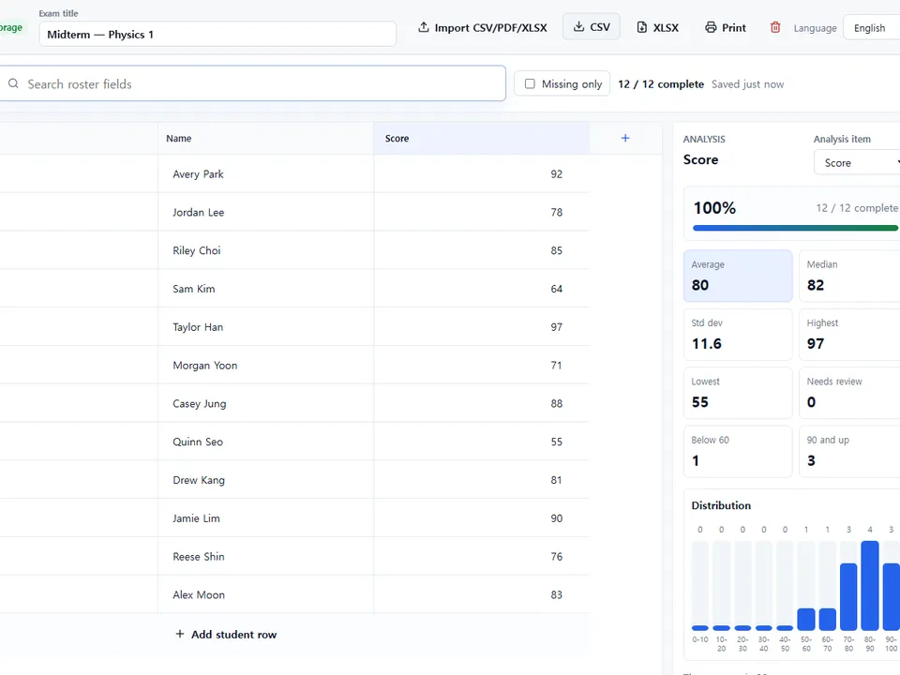
Task: Click the Alex Moon name cell
Action: coord(265,594)
